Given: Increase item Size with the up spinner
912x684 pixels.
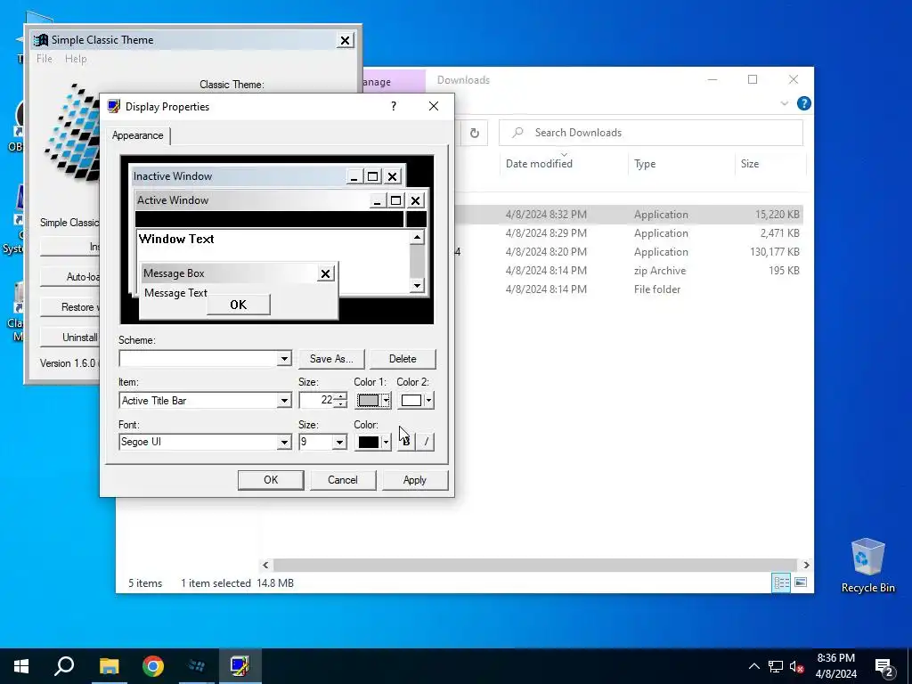Looking at the screenshot, I should (341, 396).
